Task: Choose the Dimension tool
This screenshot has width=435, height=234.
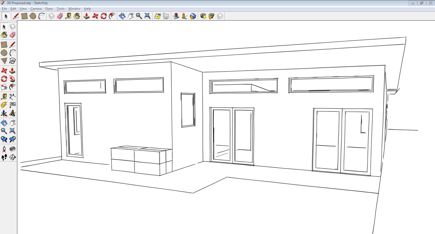Action: [x=13, y=97]
